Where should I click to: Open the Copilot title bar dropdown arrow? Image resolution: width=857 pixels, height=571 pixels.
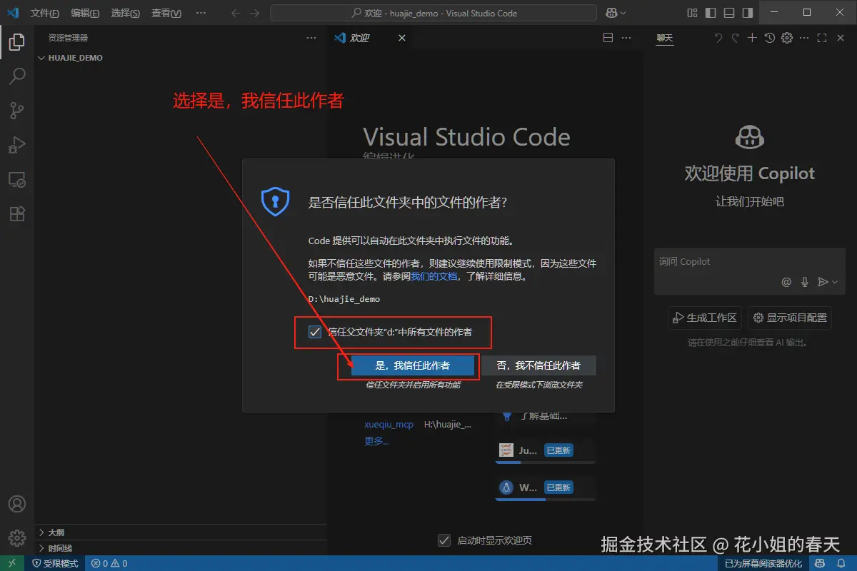point(623,13)
